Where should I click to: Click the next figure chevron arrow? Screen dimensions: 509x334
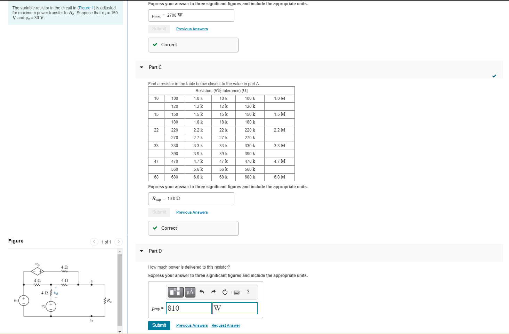click(x=118, y=241)
